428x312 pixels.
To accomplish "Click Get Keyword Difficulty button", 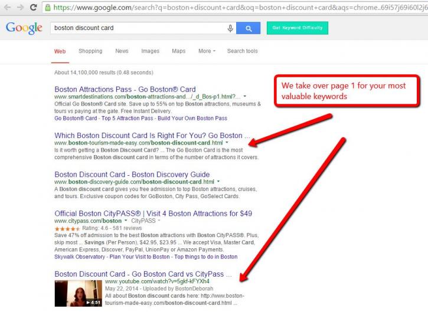I will [x=298, y=28].
